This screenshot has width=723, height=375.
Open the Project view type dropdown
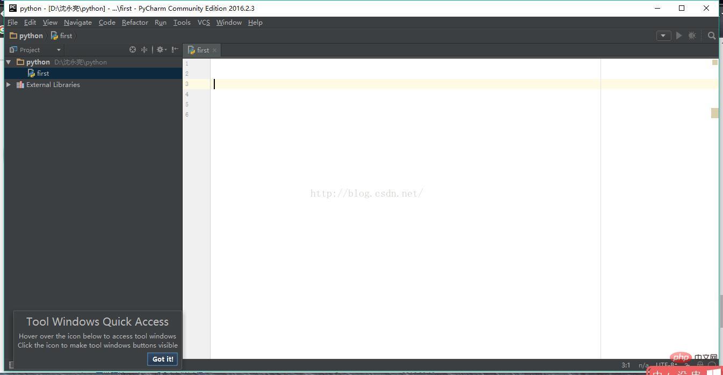click(59, 50)
